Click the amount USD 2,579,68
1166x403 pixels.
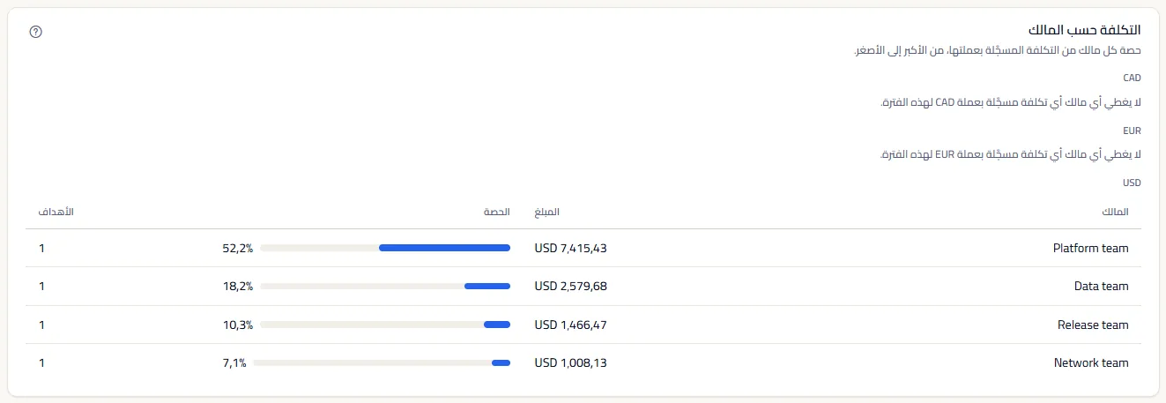point(571,287)
